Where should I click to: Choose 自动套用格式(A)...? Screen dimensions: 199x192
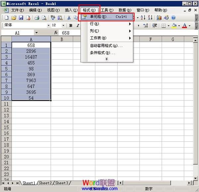pos(107,46)
